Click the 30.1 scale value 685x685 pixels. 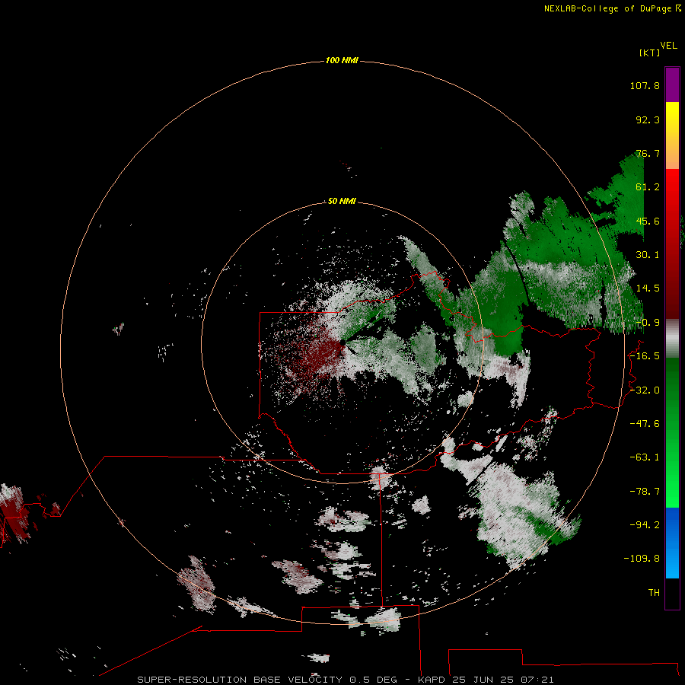click(648, 255)
